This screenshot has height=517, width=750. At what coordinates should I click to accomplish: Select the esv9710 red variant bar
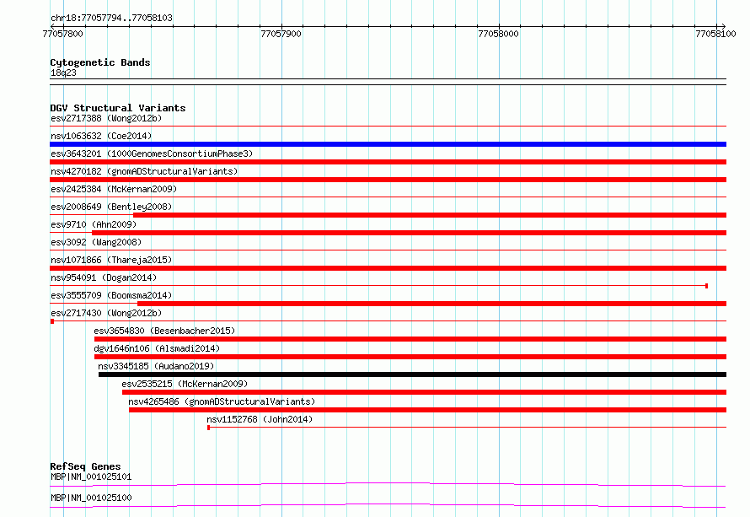pos(409,233)
